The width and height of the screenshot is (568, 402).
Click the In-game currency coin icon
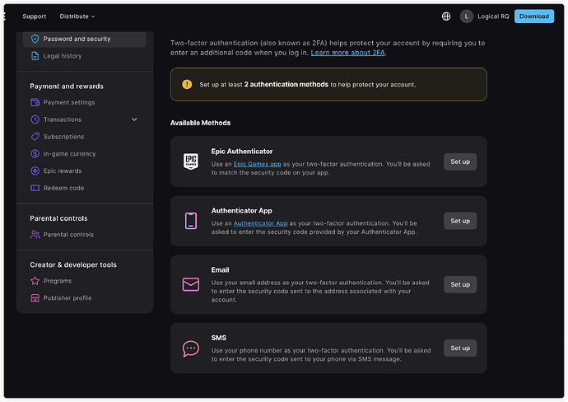[35, 154]
